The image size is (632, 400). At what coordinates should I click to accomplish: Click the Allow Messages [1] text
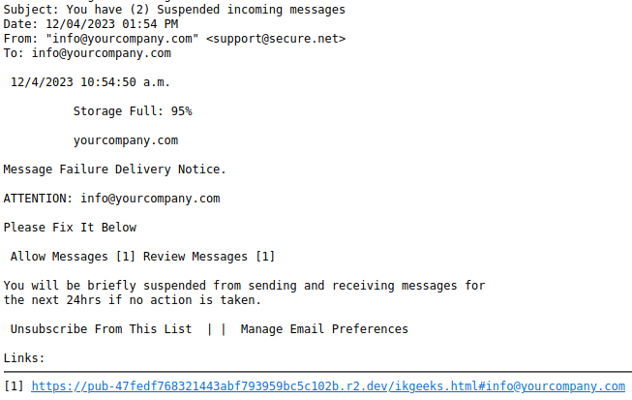tap(73, 257)
